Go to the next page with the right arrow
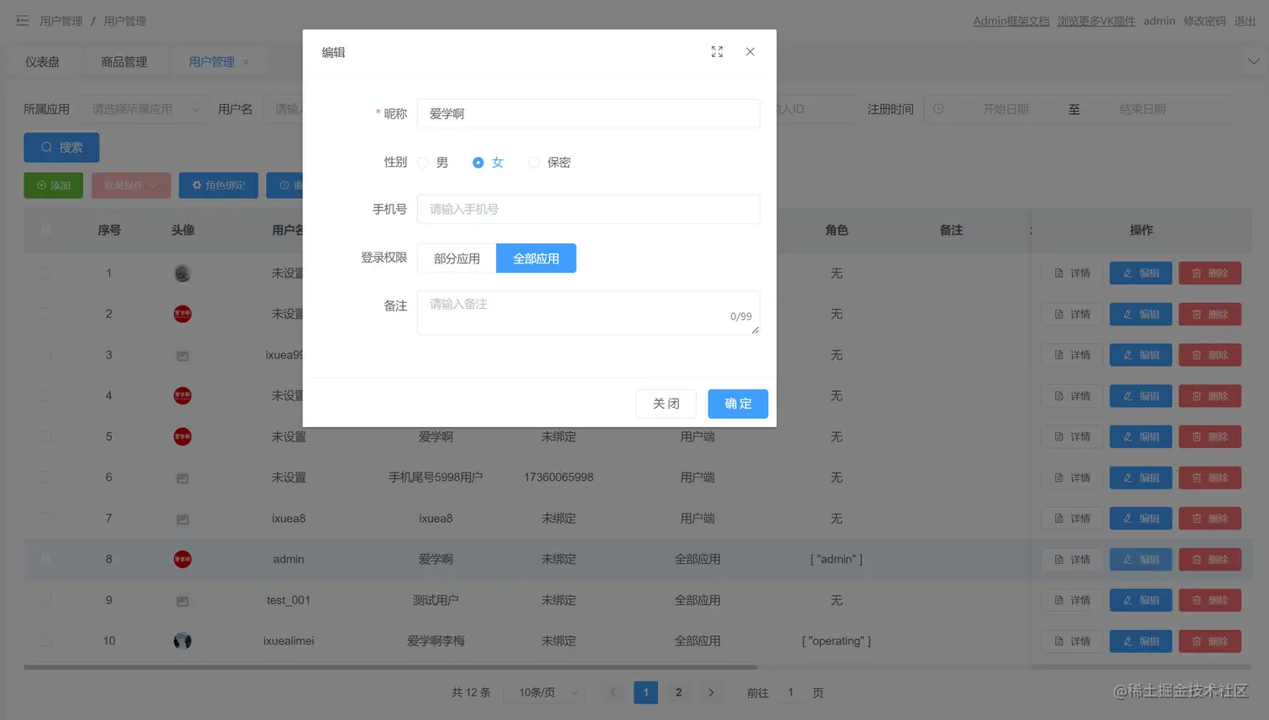 pyautogui.click(x=711, y=693)
